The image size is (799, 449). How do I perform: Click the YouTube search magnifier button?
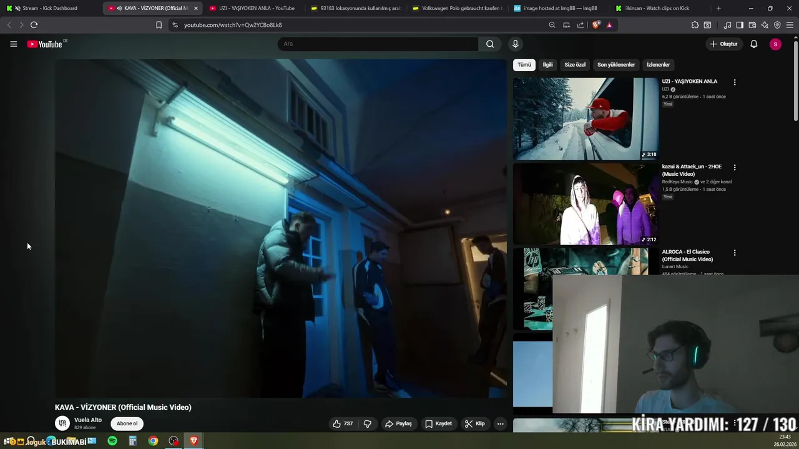pos(490,44)
